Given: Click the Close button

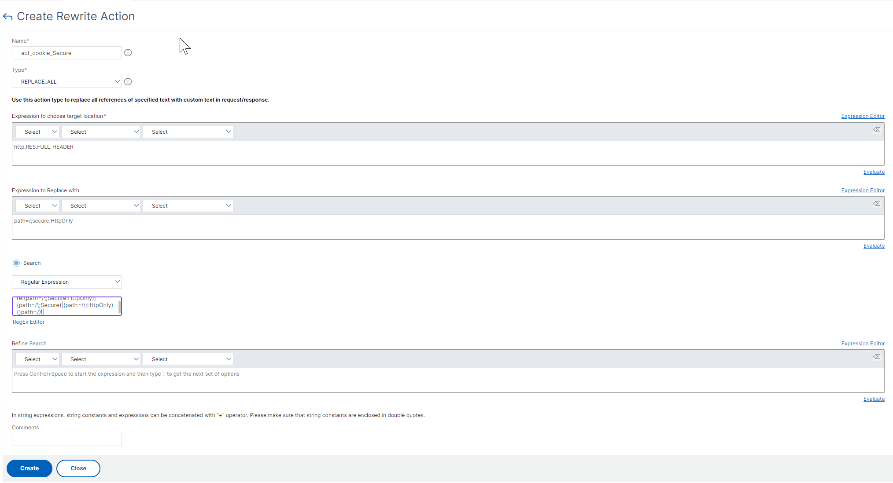Looking at the screenshot, I should (78, 468).
